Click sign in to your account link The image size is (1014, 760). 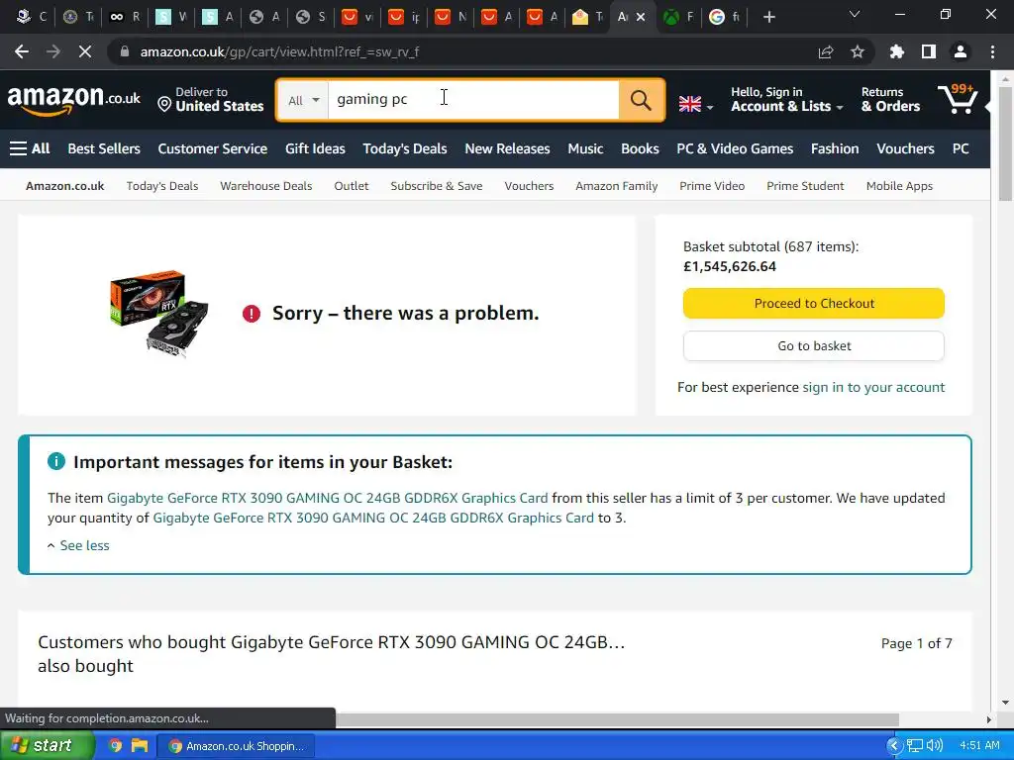(x=873, y=387)
